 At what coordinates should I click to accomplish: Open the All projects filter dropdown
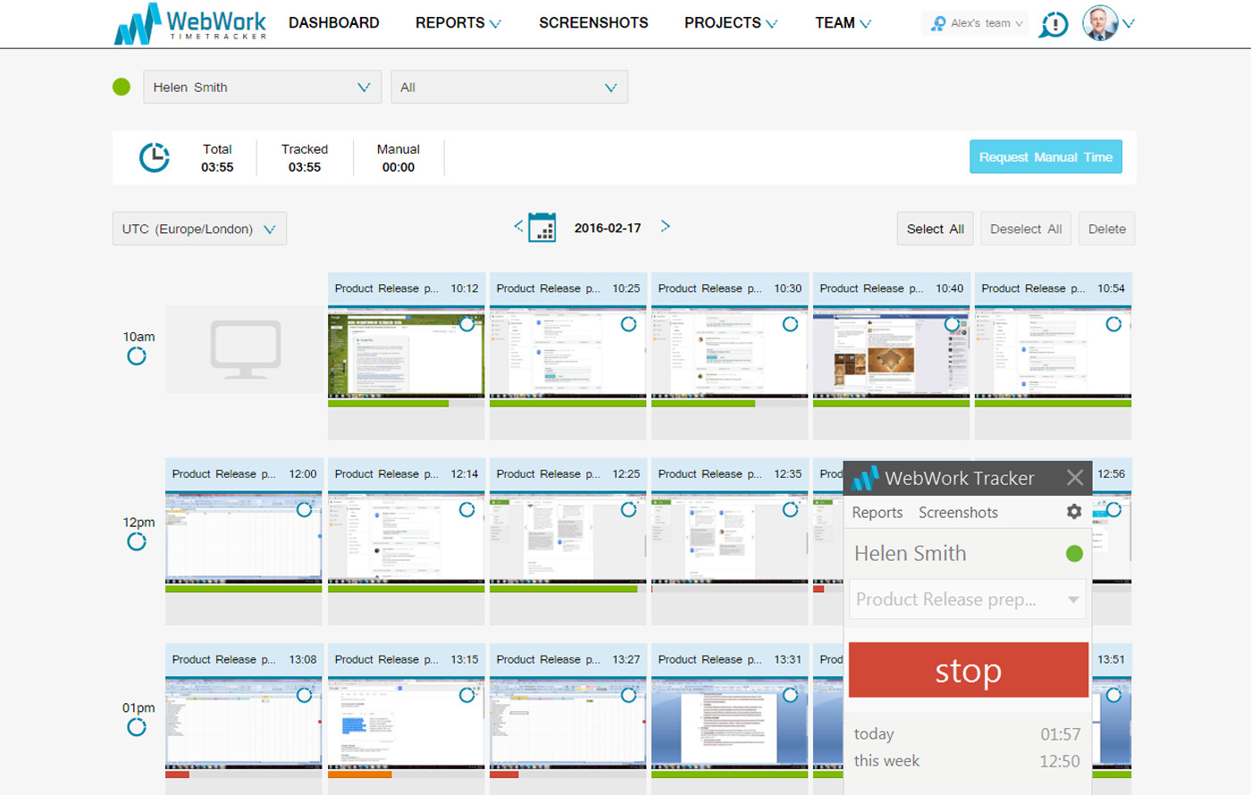tap(509, 87)
